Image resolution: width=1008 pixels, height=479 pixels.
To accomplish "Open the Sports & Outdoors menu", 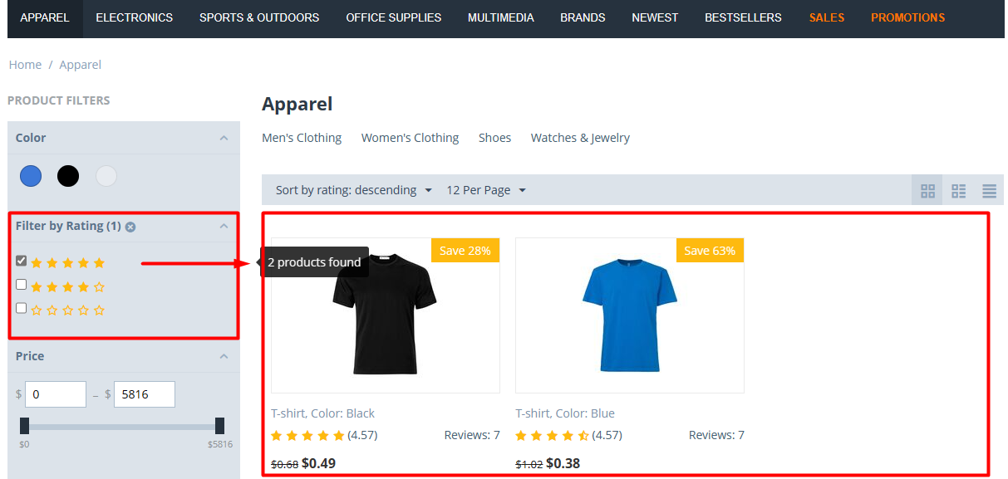I will (259, 17).
